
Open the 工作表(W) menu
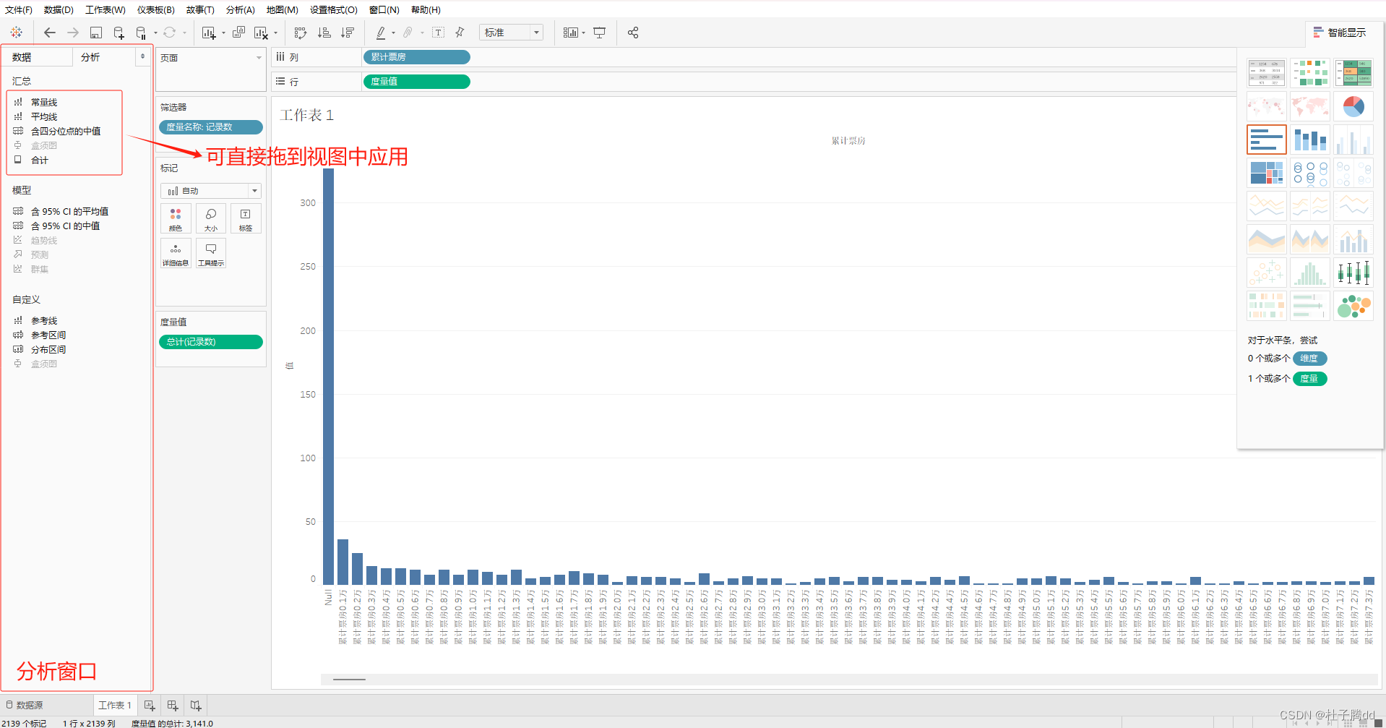(106, 10)
